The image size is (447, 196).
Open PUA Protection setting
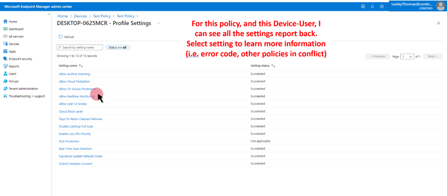69,142
